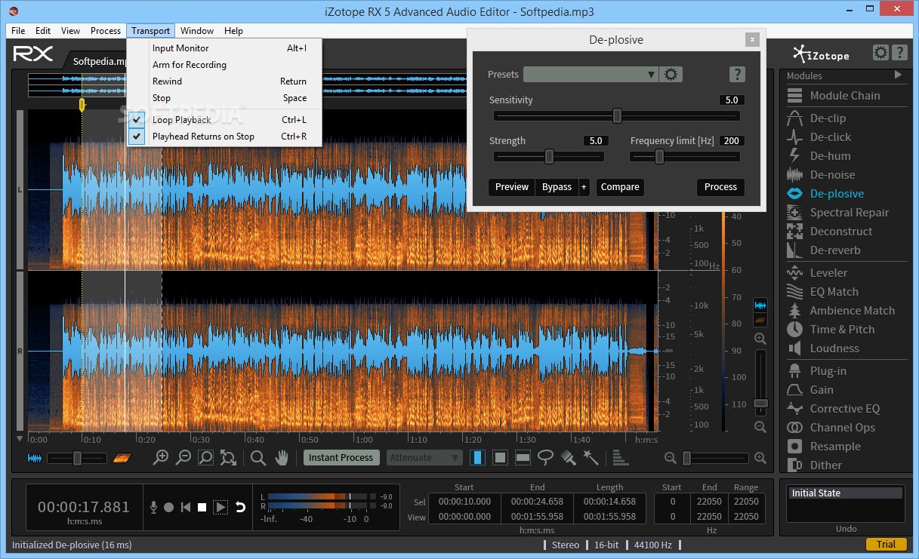
Task: Start playback with the Play button
Action: [220, 507]
